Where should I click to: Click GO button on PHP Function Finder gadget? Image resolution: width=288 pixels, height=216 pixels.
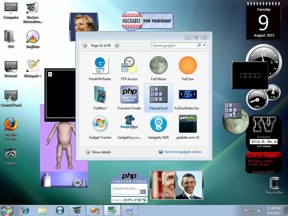point(143,192)
